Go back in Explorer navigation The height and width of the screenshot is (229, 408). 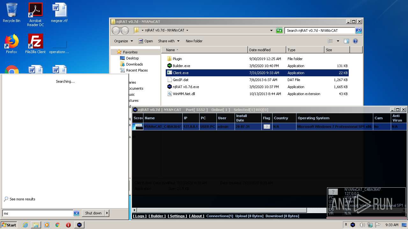[116, 31]
